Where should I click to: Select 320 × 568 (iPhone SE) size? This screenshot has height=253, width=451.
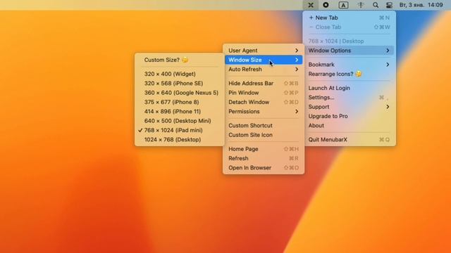(180, 84)
